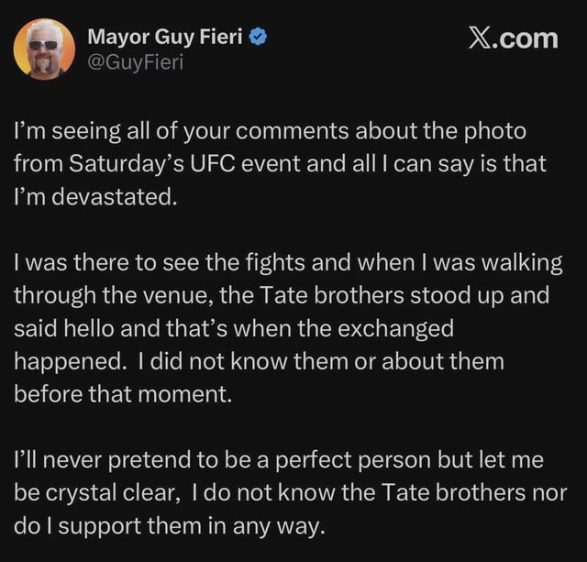Click the words "I was walking"

click(x=498, y=264)
